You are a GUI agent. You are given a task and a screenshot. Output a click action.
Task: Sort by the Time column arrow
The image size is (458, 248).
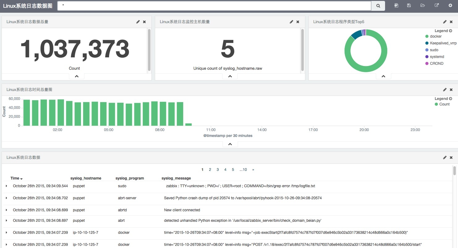(22, 179)
